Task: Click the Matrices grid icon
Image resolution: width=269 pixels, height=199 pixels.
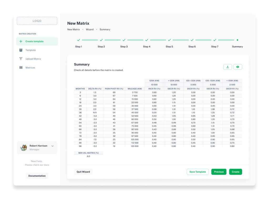Action: 21,67
